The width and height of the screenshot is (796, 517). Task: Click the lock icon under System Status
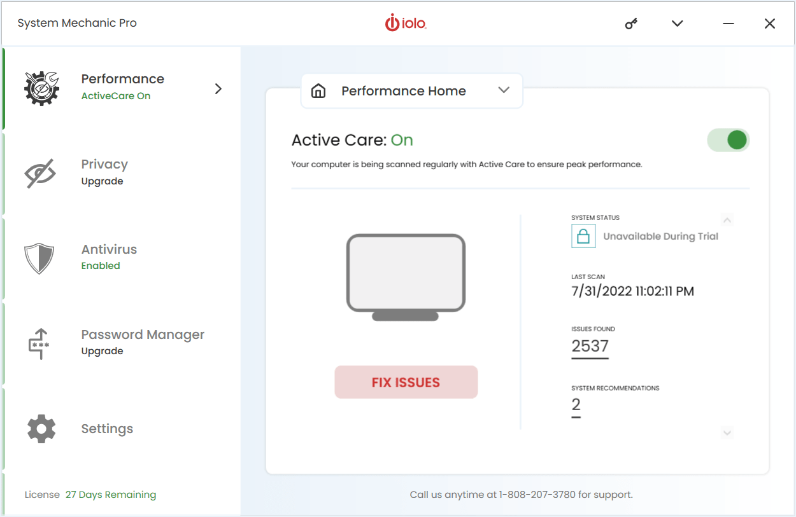click(583, 236)
